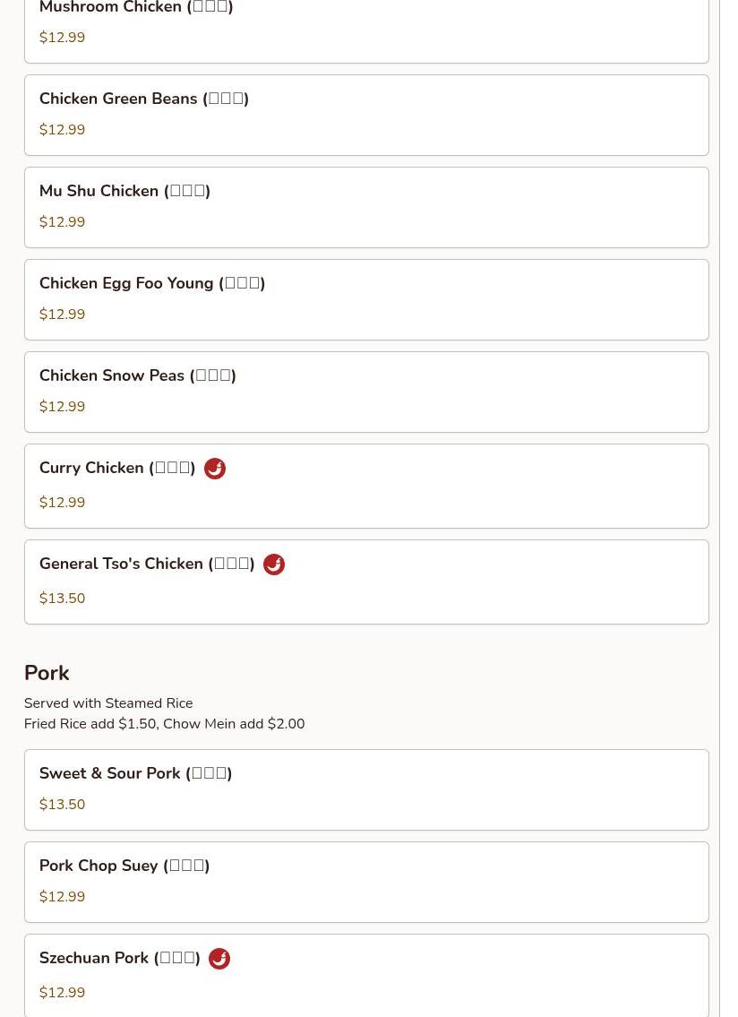Image resolution: width=738 pixels, height=1017 pixels.
Task: Click the $13.50 price under General Tso's Chicken
Action: click(63, 598)
